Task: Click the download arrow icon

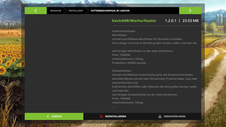Action: tap(160, 116)
